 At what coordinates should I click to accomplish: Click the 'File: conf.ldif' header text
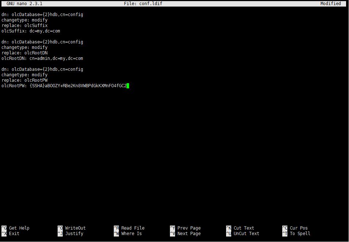pos(143,4)
